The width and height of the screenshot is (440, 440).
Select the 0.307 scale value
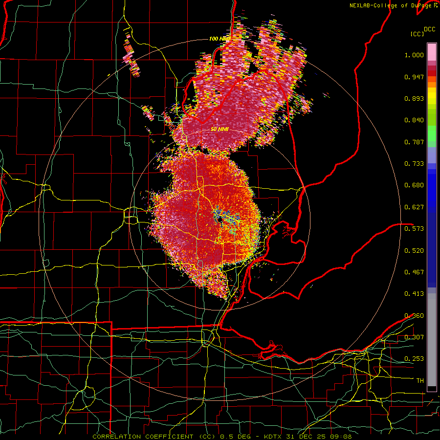(414, 337)
